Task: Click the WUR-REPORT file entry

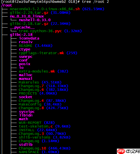Action: 30,123
